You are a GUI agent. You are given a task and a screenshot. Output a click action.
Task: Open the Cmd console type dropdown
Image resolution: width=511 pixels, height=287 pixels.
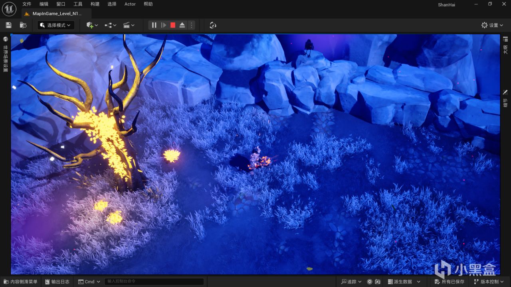coord(89,282)
